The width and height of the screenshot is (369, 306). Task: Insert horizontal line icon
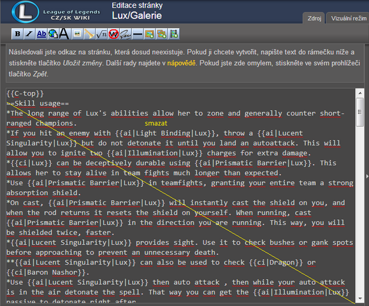pos(138,34)
